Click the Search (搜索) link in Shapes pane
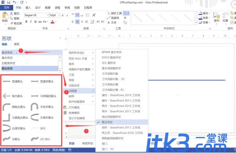The width and height of the screenshot is (236, 153). coord(17,44)
